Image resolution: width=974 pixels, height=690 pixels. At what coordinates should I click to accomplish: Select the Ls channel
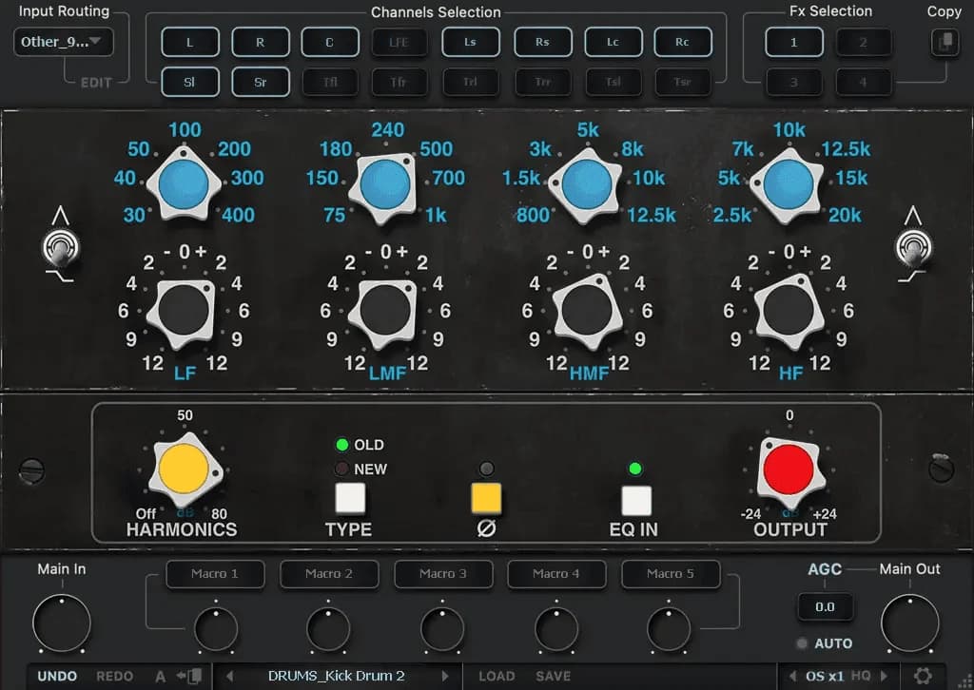tap(470, 43)
